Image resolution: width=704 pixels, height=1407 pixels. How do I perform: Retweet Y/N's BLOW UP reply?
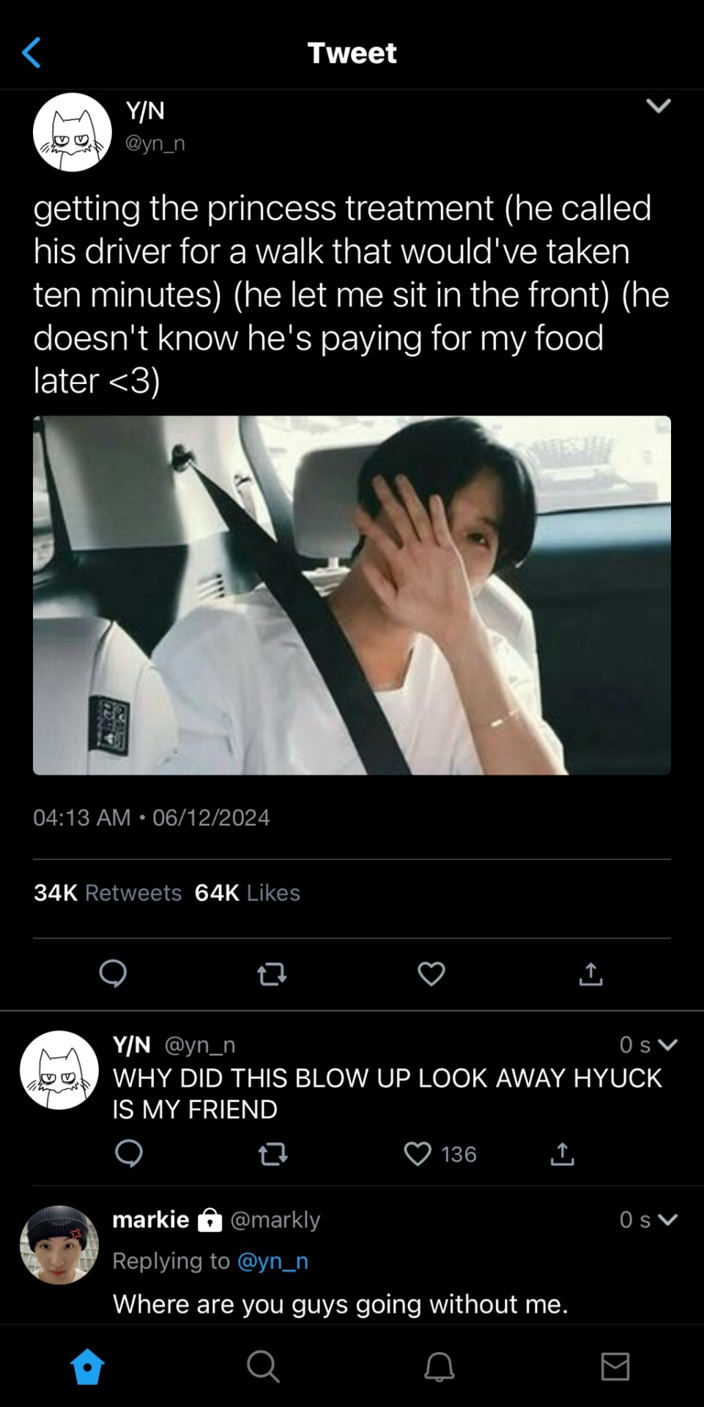pyautogui.click(x=273, y=1155)
